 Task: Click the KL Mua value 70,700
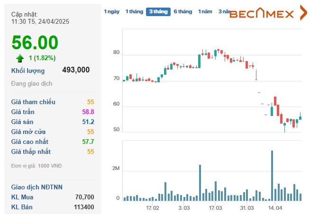click(84, 197)
